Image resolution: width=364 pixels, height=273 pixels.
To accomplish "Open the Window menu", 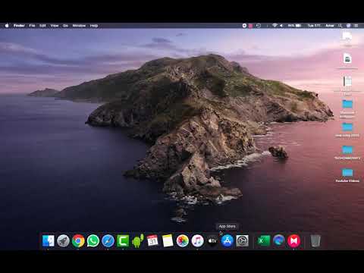I will [79, 26].
